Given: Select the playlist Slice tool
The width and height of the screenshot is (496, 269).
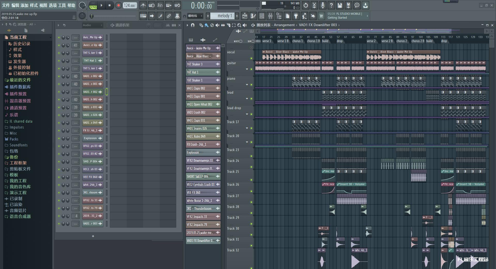Looking at the screenshot, I should (228, 25).
